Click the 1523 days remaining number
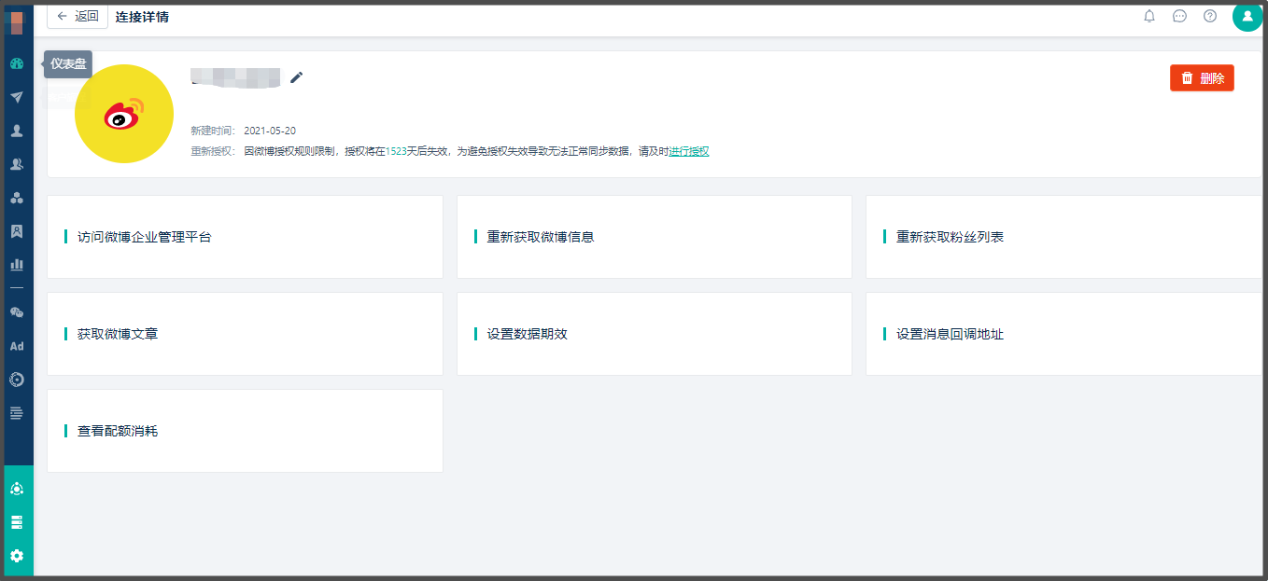The width and height of the screenshot is (1268, 581). pyautogui.click(x=396, y=151)
